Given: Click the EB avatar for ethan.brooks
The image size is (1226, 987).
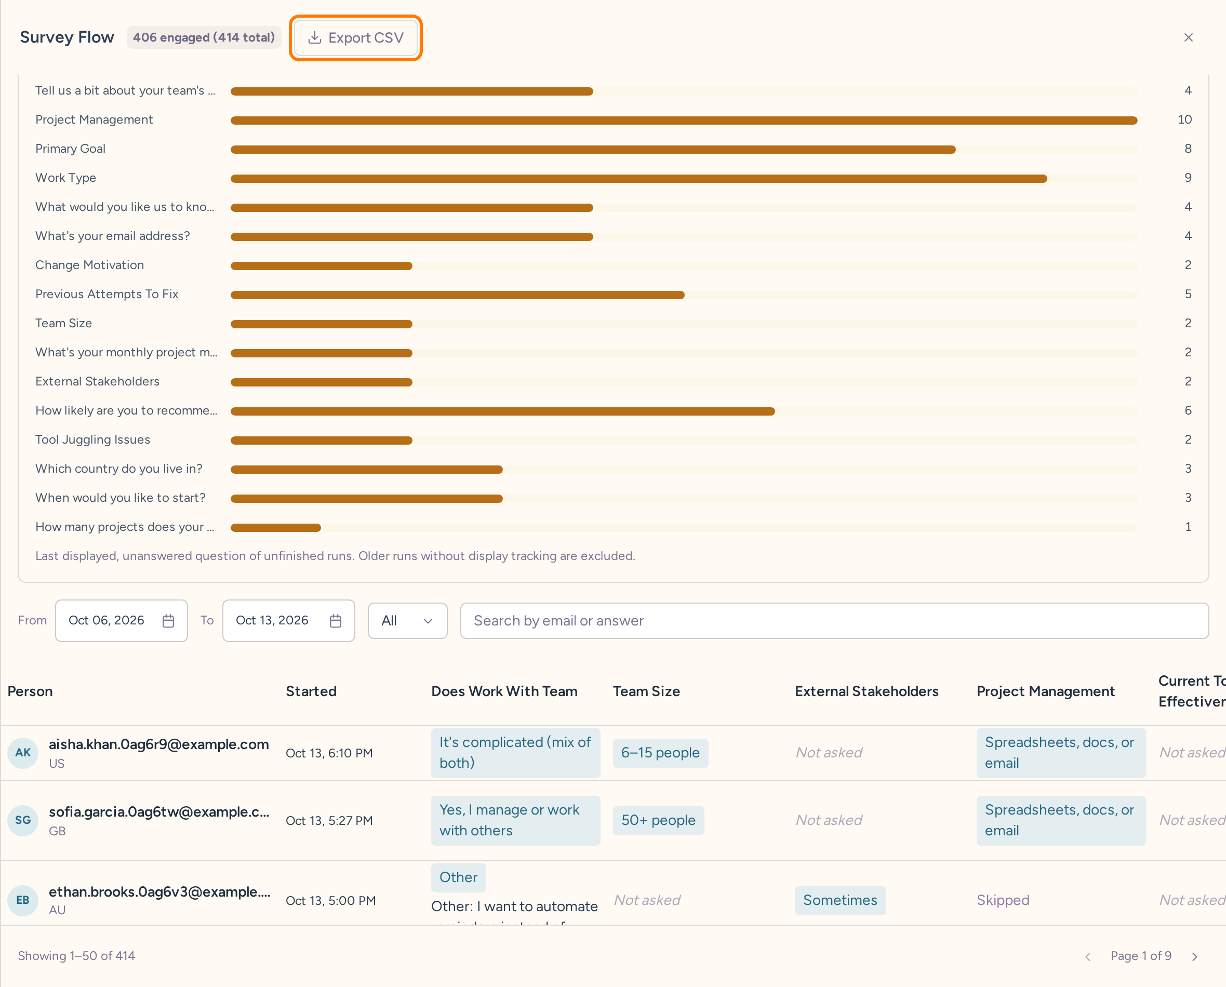Looking at the screenshot, I should tap(23, 900).
